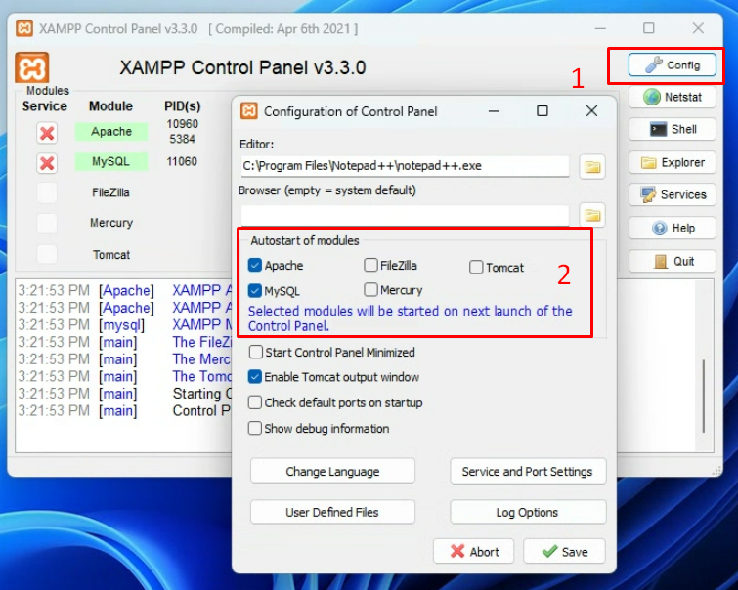
Task: Close the XAMPP Control Panel window
Action: pyautogui.click(x=698, y=28)
